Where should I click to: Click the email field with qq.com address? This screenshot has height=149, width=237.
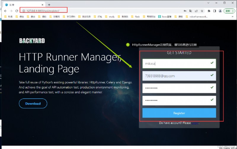click(179, 76)
